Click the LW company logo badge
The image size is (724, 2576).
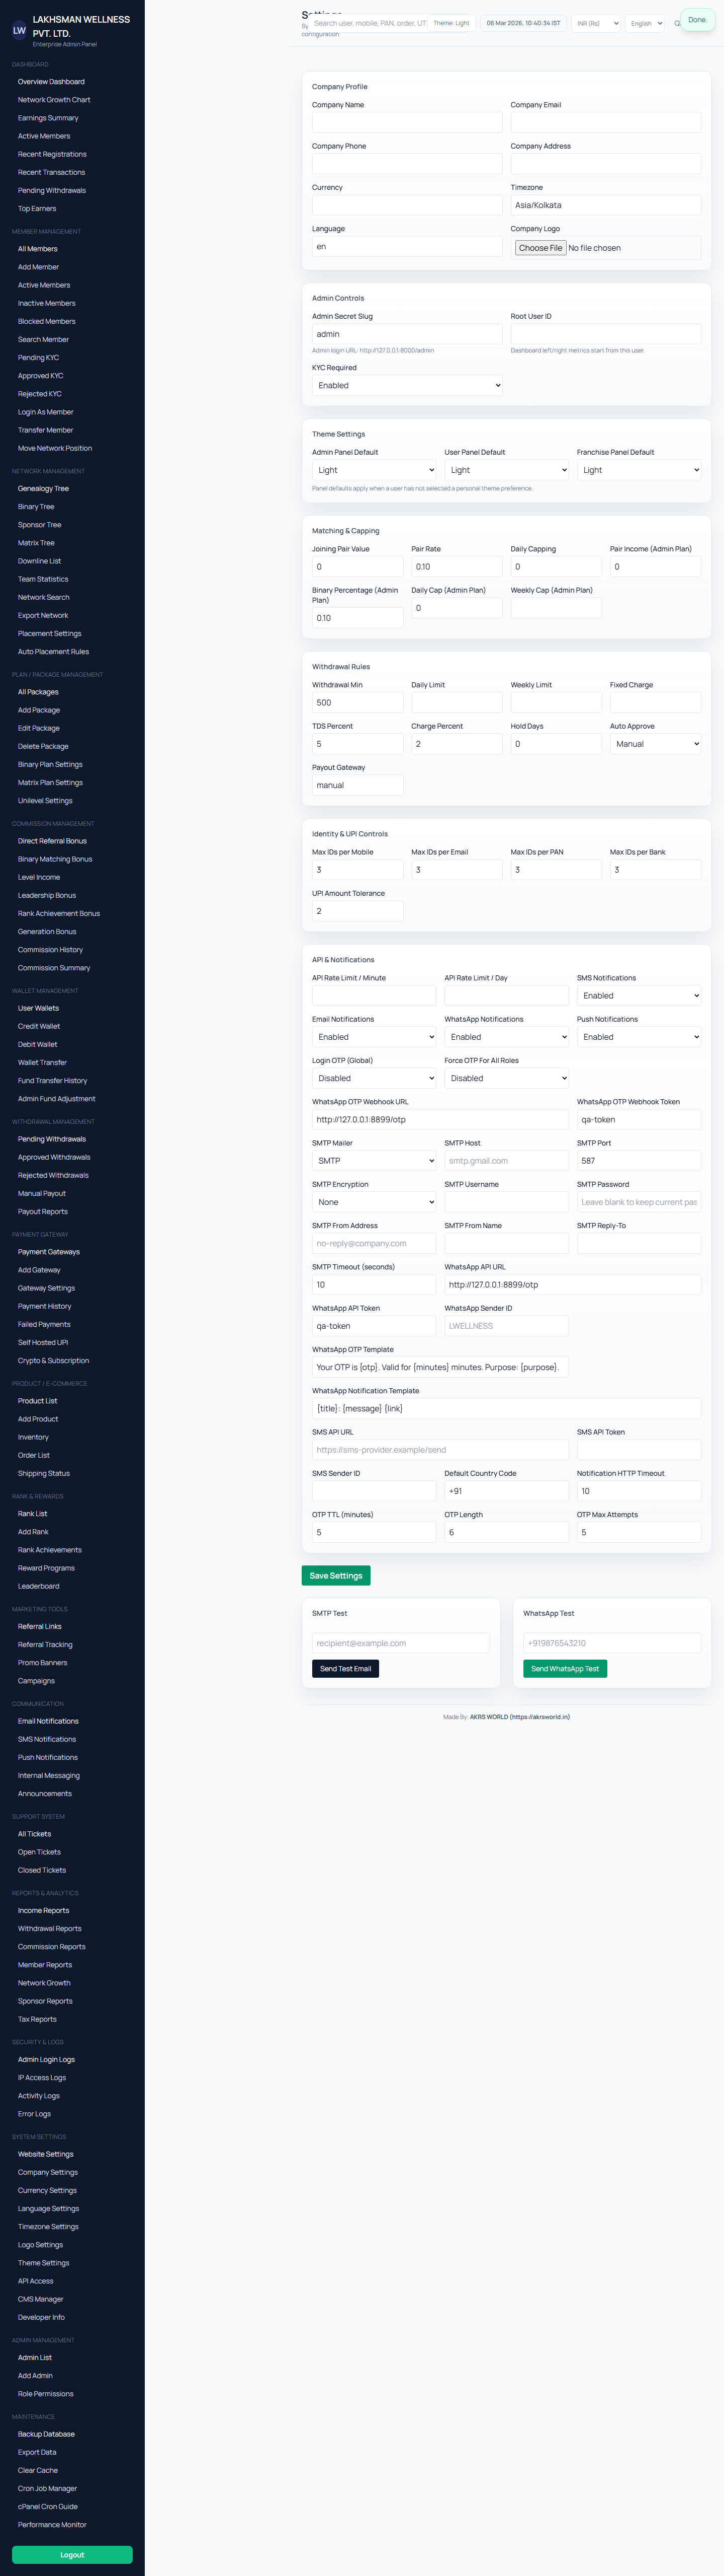pos(19,31)
